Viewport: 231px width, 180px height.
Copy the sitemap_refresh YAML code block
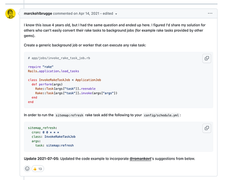207,128
